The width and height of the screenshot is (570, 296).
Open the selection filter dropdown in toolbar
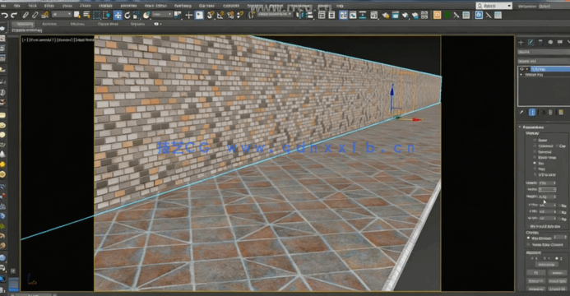[x=63, y=14]
